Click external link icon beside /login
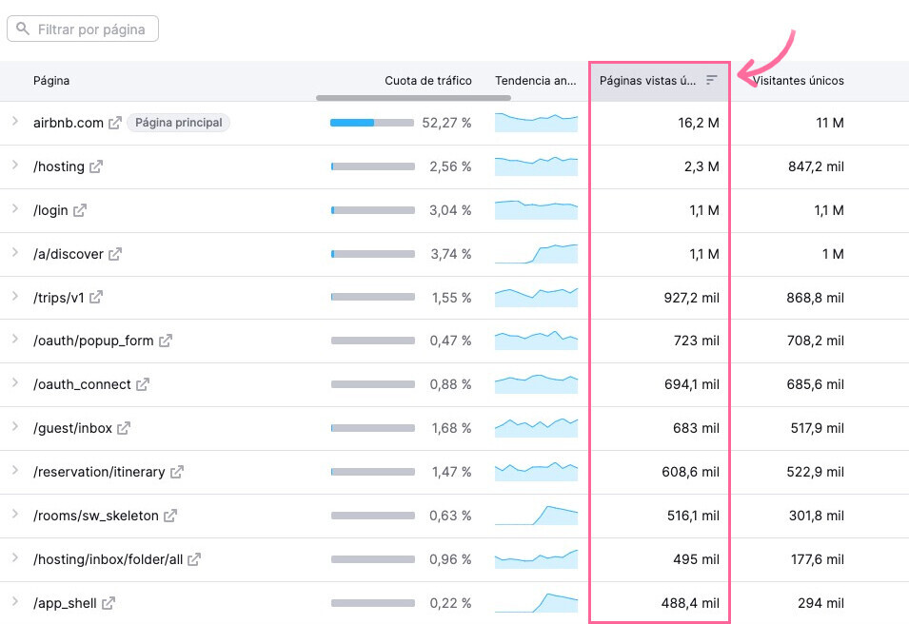This screenshot has height=624, width=909. pos(80,210)
